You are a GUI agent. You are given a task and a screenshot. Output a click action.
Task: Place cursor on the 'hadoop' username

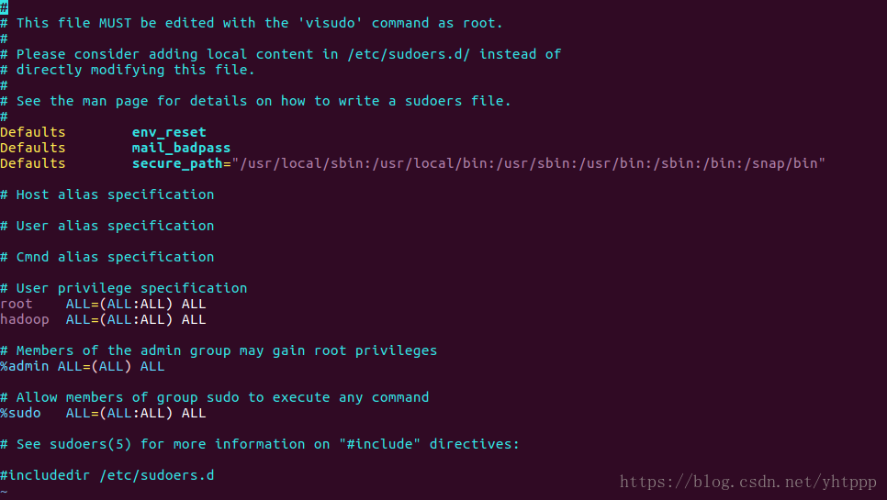tap(25, 319)
